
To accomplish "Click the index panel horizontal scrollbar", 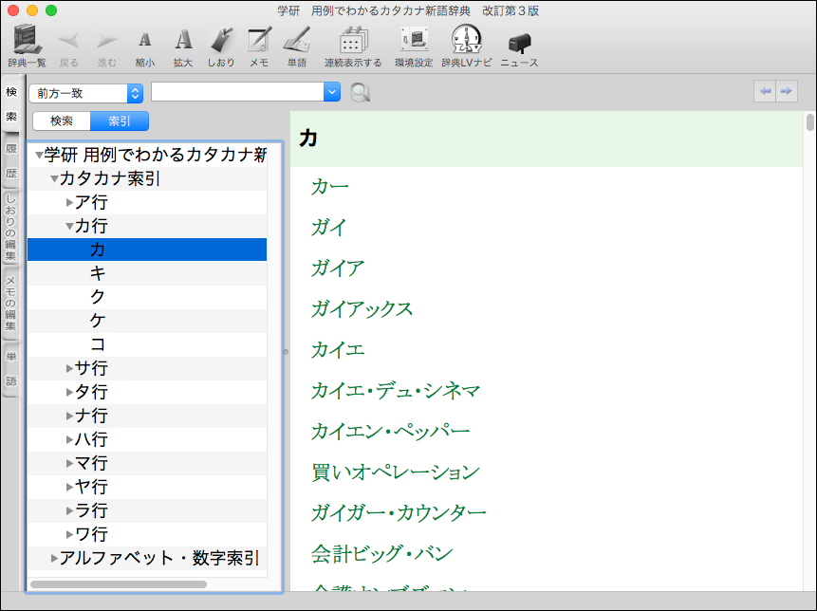I will point(119,584).
